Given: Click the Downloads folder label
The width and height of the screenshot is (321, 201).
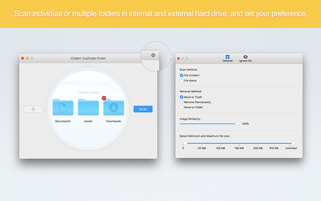Looking at the screenshot, I should pos(114,121).
